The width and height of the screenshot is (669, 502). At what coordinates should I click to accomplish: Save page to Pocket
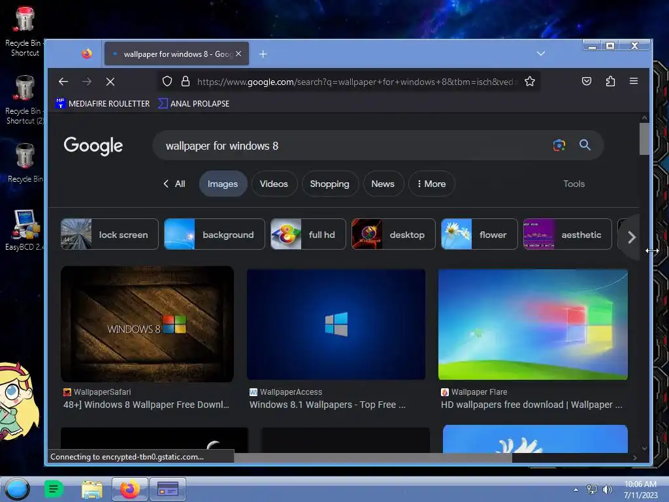[x=587, y=81]
